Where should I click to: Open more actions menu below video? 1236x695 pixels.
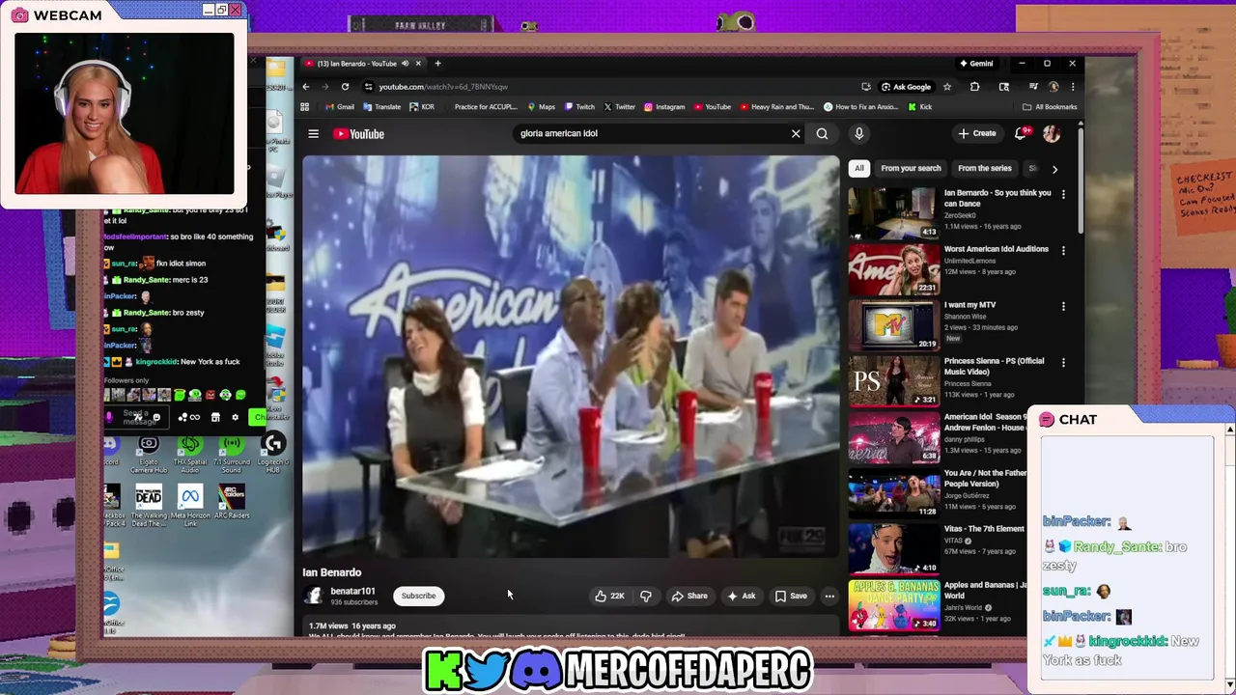point(829,596)
